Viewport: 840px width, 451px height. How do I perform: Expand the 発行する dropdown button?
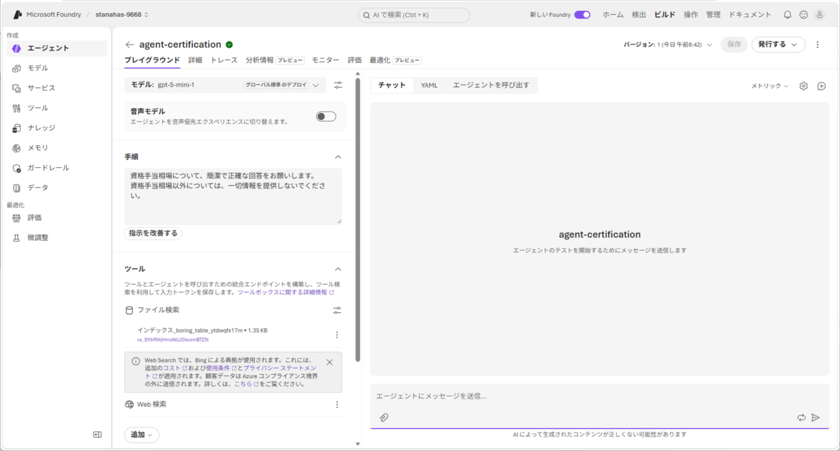779,45
